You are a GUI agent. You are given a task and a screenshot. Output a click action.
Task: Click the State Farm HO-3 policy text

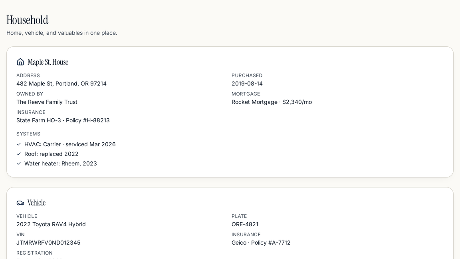[x=63, y=120]
